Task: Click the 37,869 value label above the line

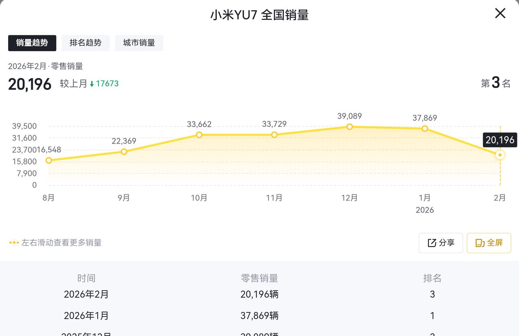Action: point(425,118)
